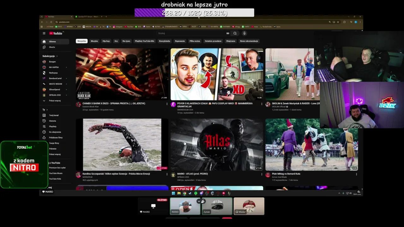Bookmark page with star icon

pos(338,22)
